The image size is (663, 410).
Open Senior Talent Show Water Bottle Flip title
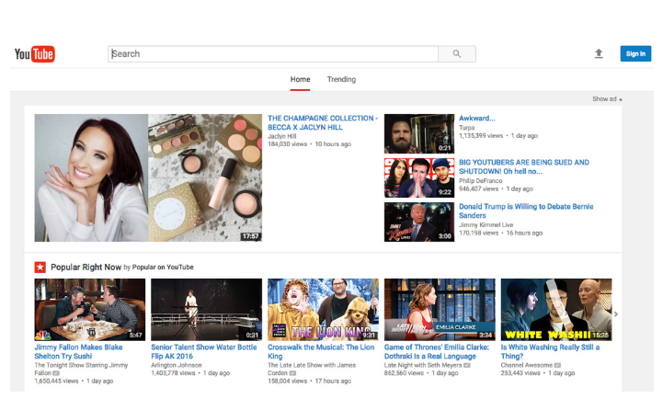click(x=204, y=352)
